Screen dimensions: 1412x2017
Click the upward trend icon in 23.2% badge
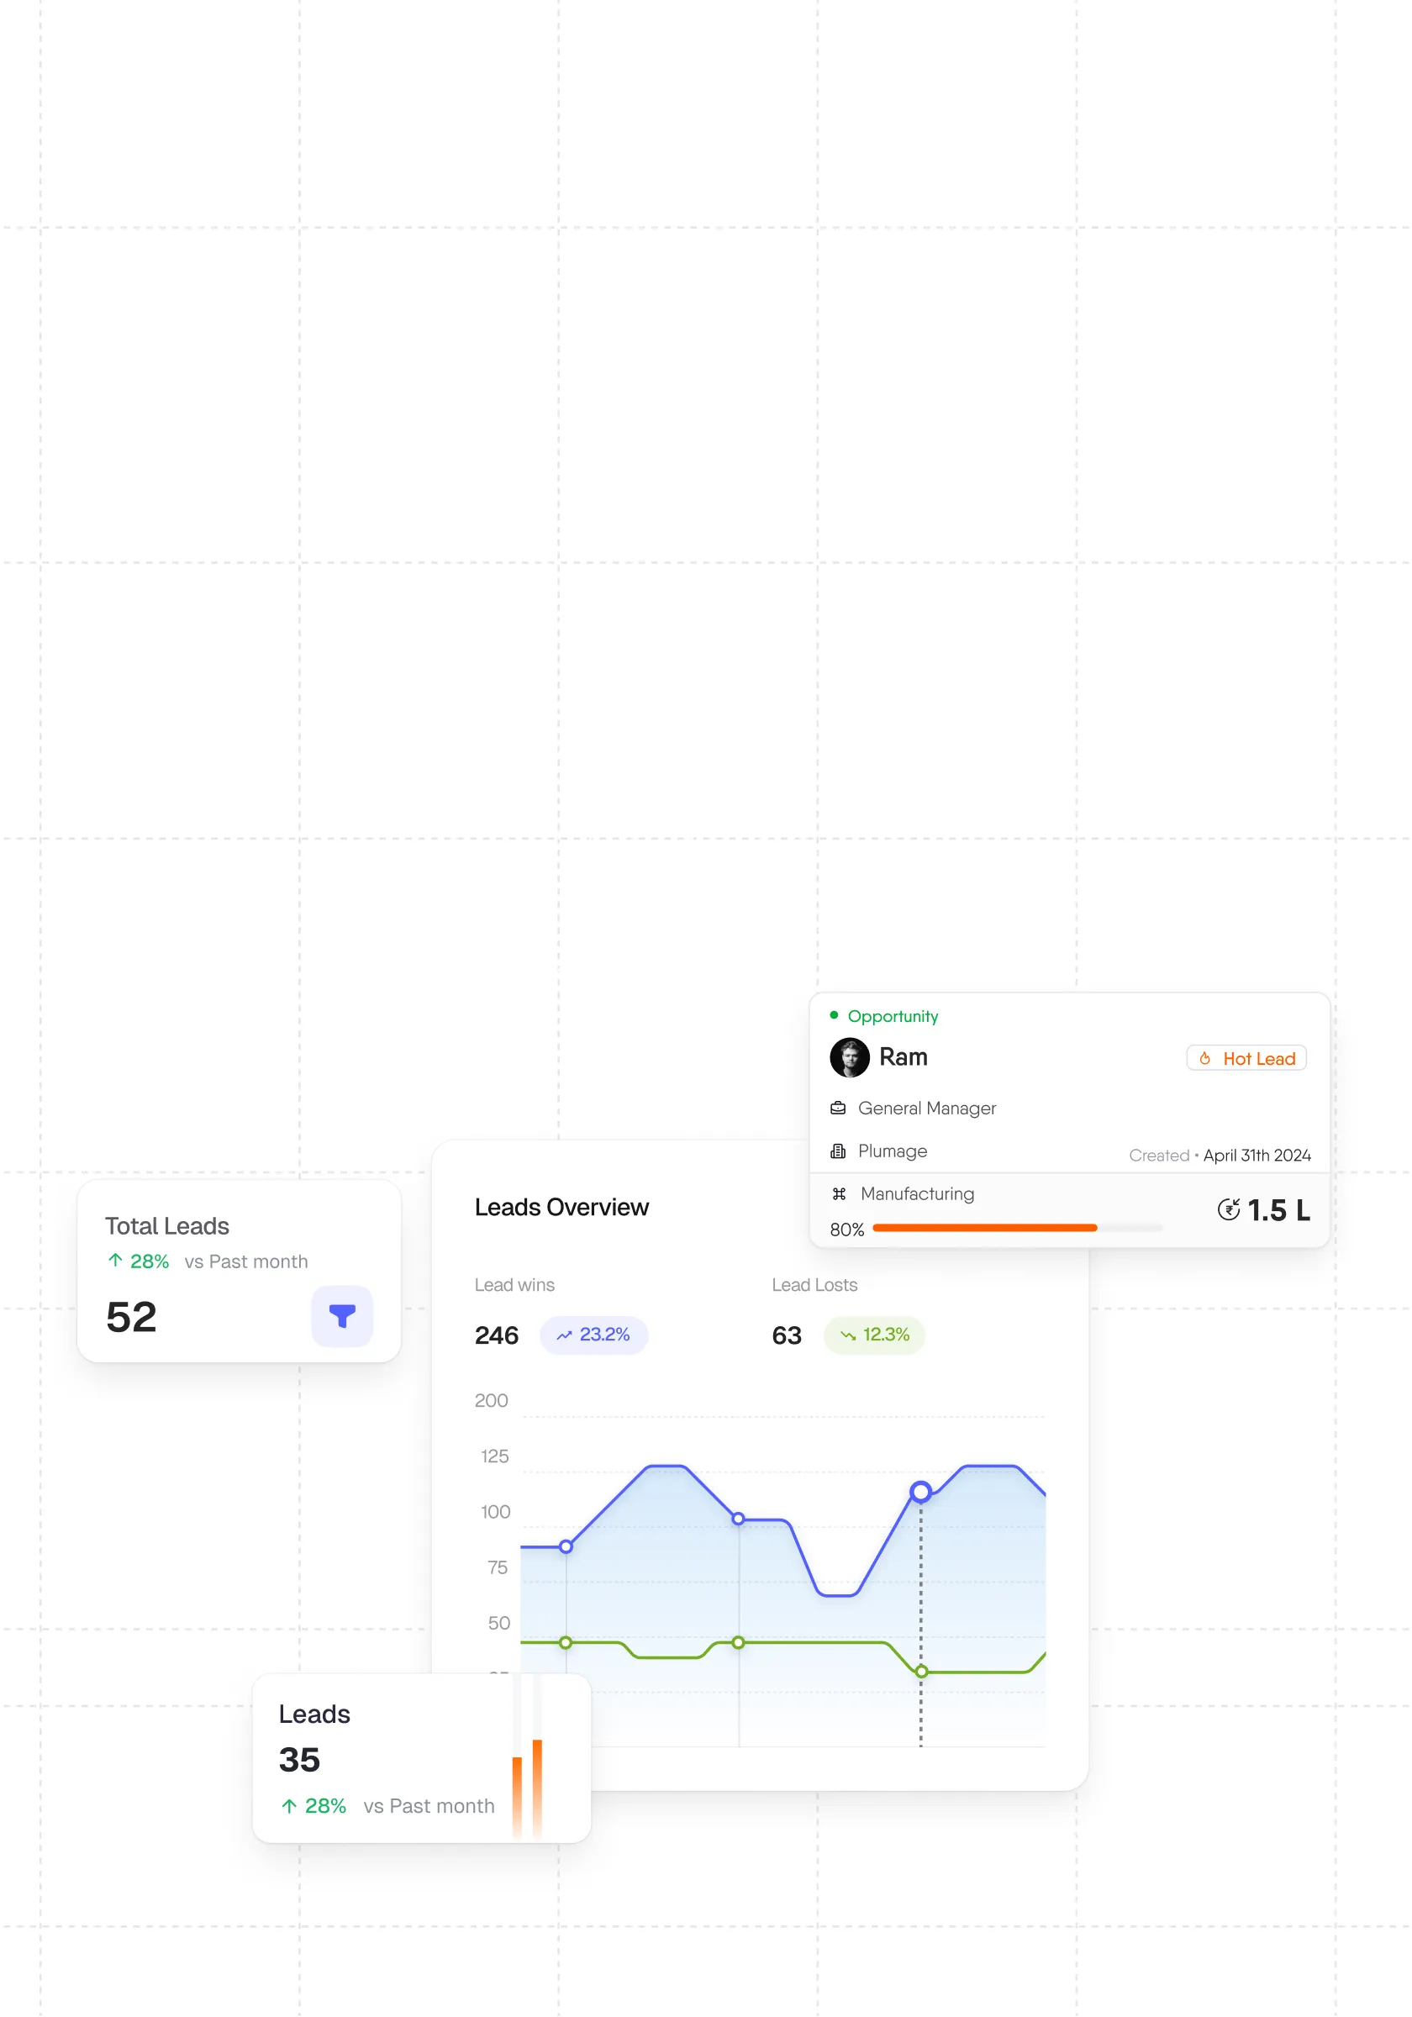click(563, 1335)
